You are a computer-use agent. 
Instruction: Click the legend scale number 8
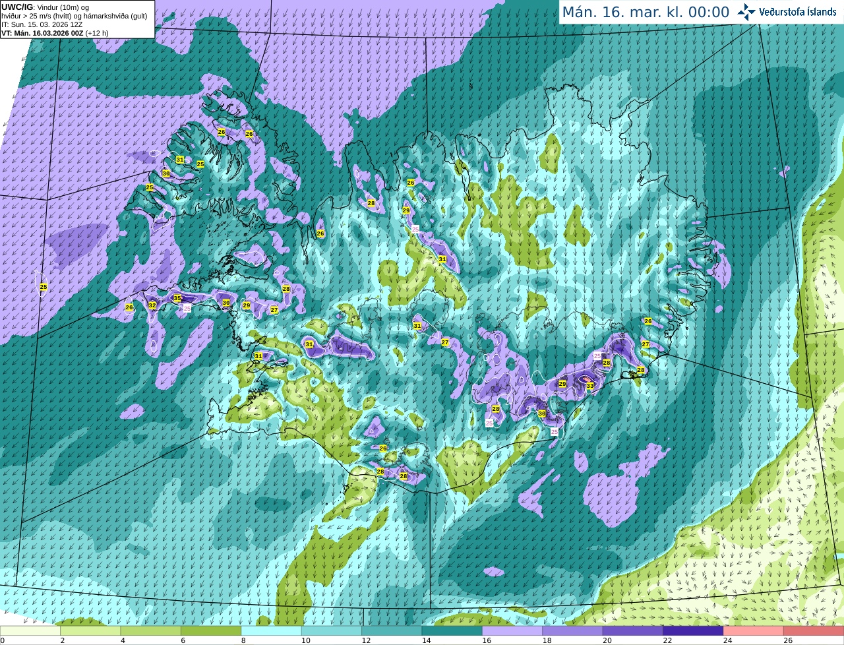243,640
